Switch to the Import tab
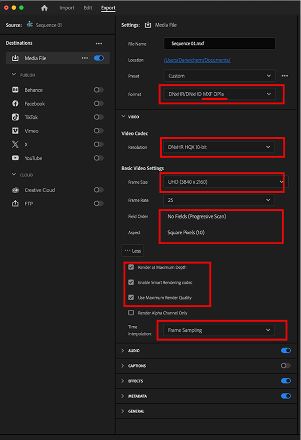301x440 pixels. click(67, 8)
